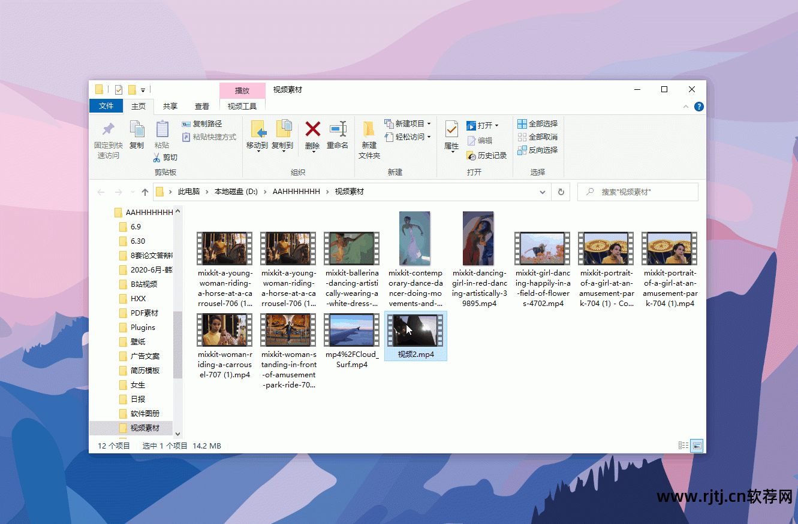
Task: Open Video Tools (视频工具) tab
Action: point(242,107)
